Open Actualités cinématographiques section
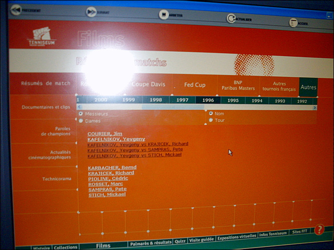Screen dimensions: 334x250 (49, 155)
